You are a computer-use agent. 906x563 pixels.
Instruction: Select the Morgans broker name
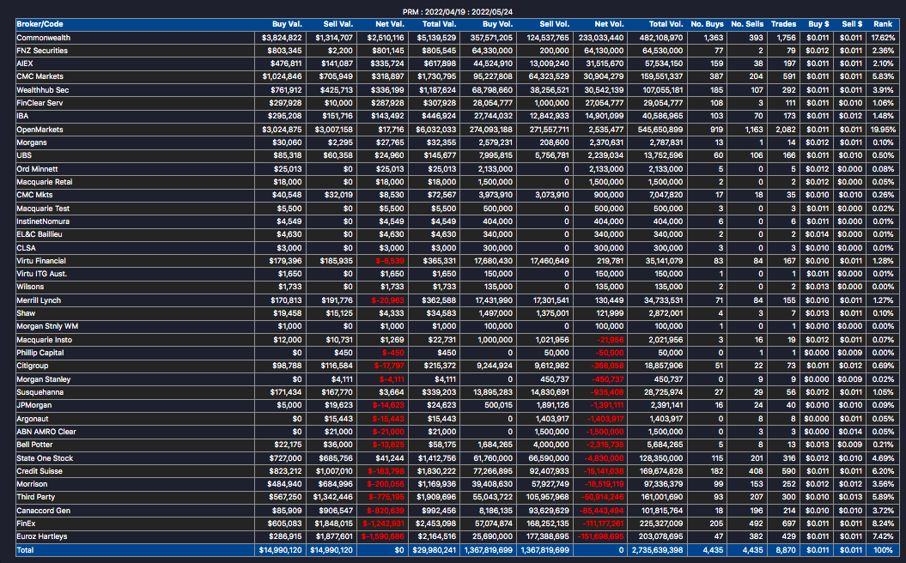(32, 142)
